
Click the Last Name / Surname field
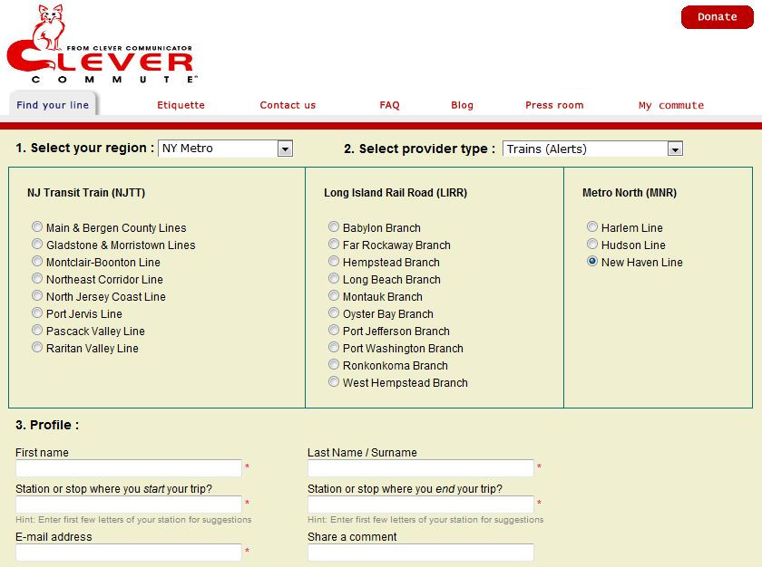pyautogui.click(x=421, y=468)
